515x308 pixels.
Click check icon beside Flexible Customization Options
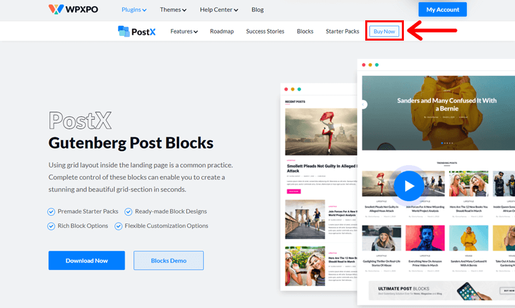point(118,226)
